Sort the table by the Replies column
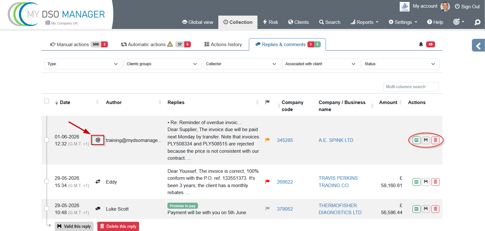Image resolution: width=485 pixels, height=231 pixels. coord(176,102)
